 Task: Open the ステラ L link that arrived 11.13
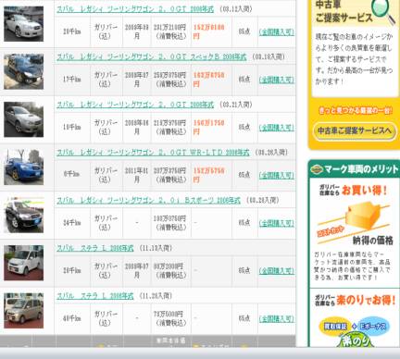point(95,248)
